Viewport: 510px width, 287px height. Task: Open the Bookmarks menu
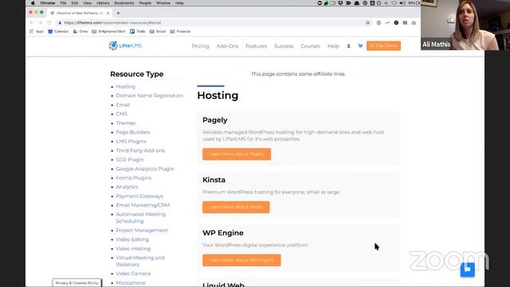pyautogui.click(x=124, y=3)
